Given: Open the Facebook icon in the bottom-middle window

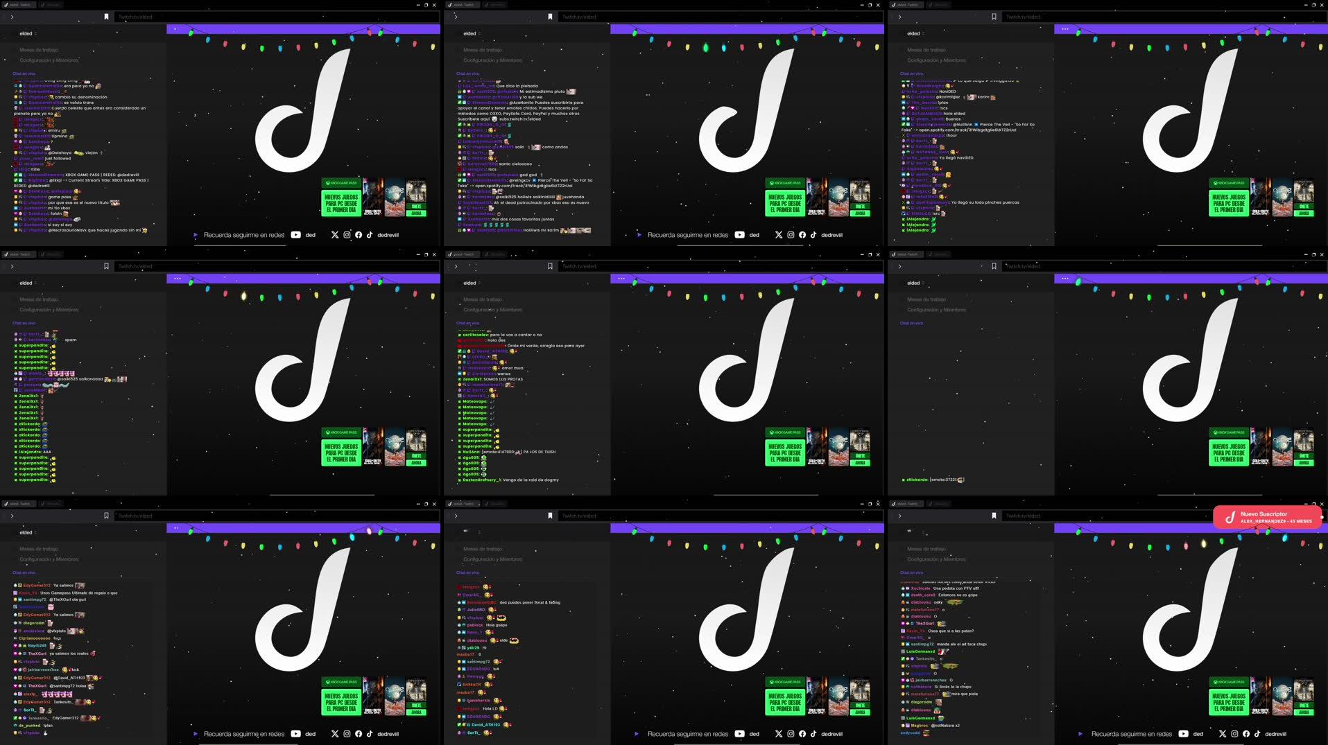Looking at the screenshot, I should point(802,734).
